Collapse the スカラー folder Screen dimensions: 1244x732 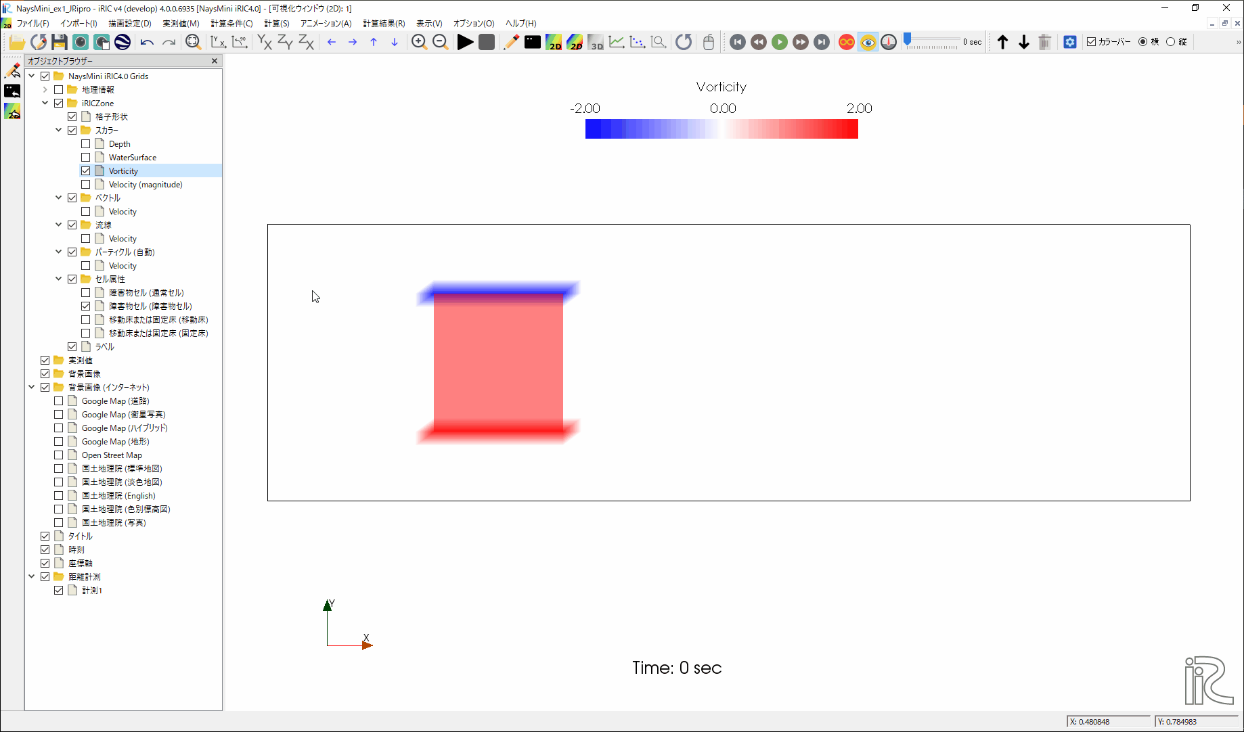tap(59, 130)
